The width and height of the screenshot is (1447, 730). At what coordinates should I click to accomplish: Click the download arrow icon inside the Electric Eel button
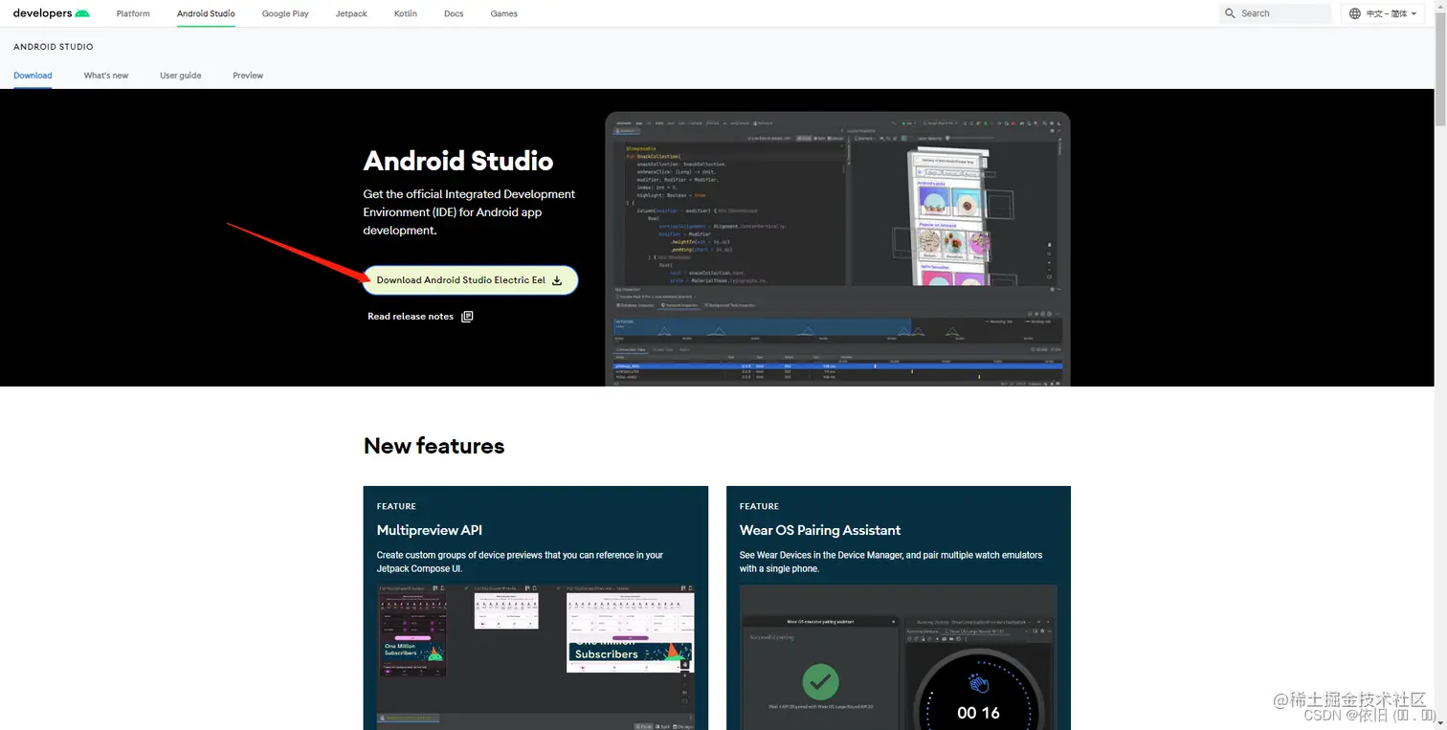(556, 280)
